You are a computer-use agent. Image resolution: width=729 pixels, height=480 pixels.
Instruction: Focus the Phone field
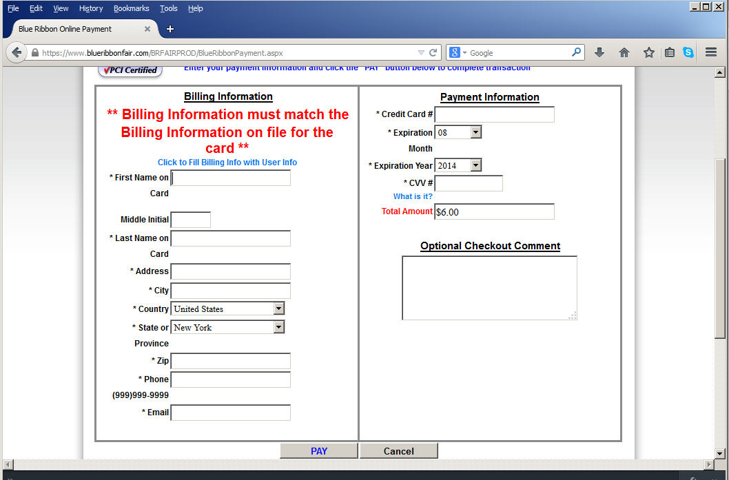[x=231, y=379]
